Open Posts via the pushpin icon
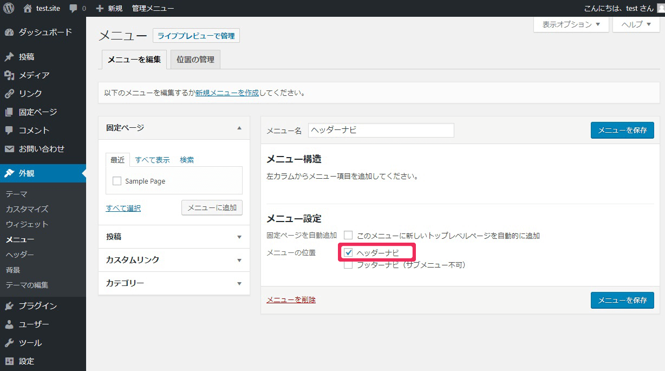This screenshot has height=371, width=665. [x=9, y=57]
